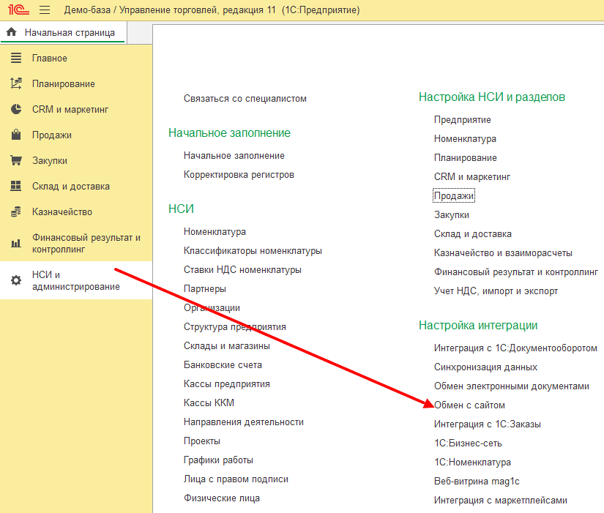
Task: Open Веб-витрина mag1c link
Action: click(x=477, y=482)
